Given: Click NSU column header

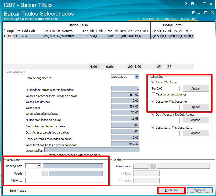Looking at the screenshot, I should tap(146, 31).
